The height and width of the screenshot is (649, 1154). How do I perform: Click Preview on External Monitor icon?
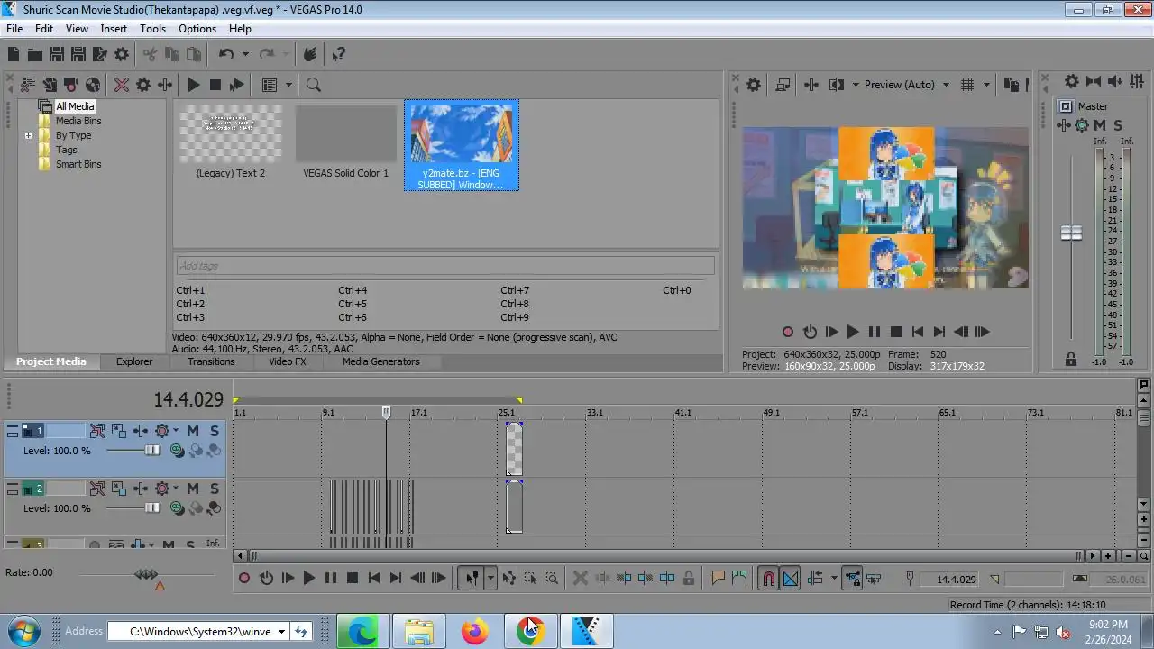click(783, 85)
